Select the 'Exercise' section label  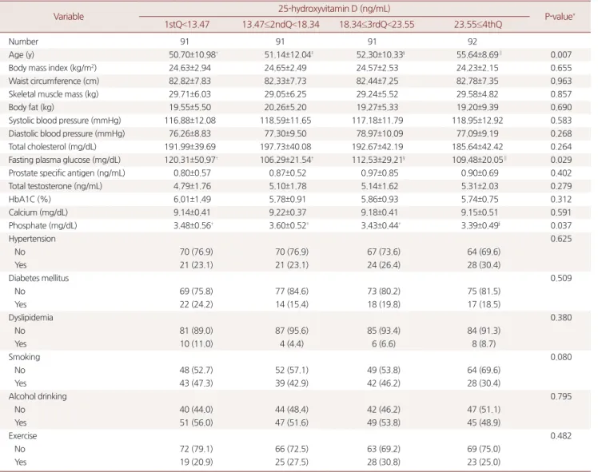click(22, 436)
